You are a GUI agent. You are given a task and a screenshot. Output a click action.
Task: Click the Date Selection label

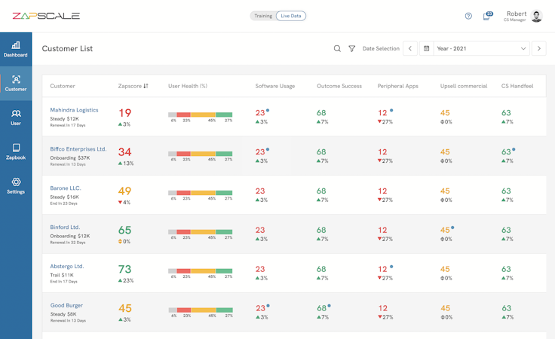tap(381, 48)
